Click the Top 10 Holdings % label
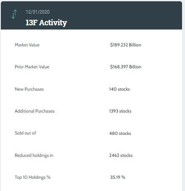 coord(32,177)
